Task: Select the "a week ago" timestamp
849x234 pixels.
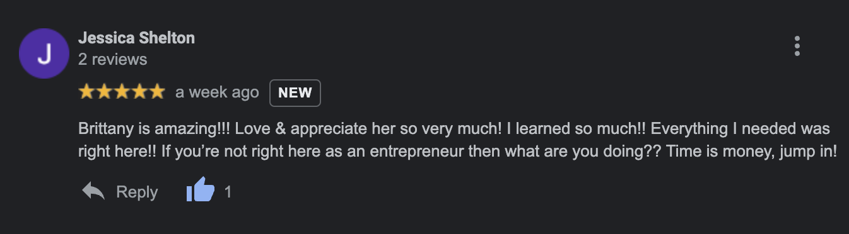Action: 217,92
